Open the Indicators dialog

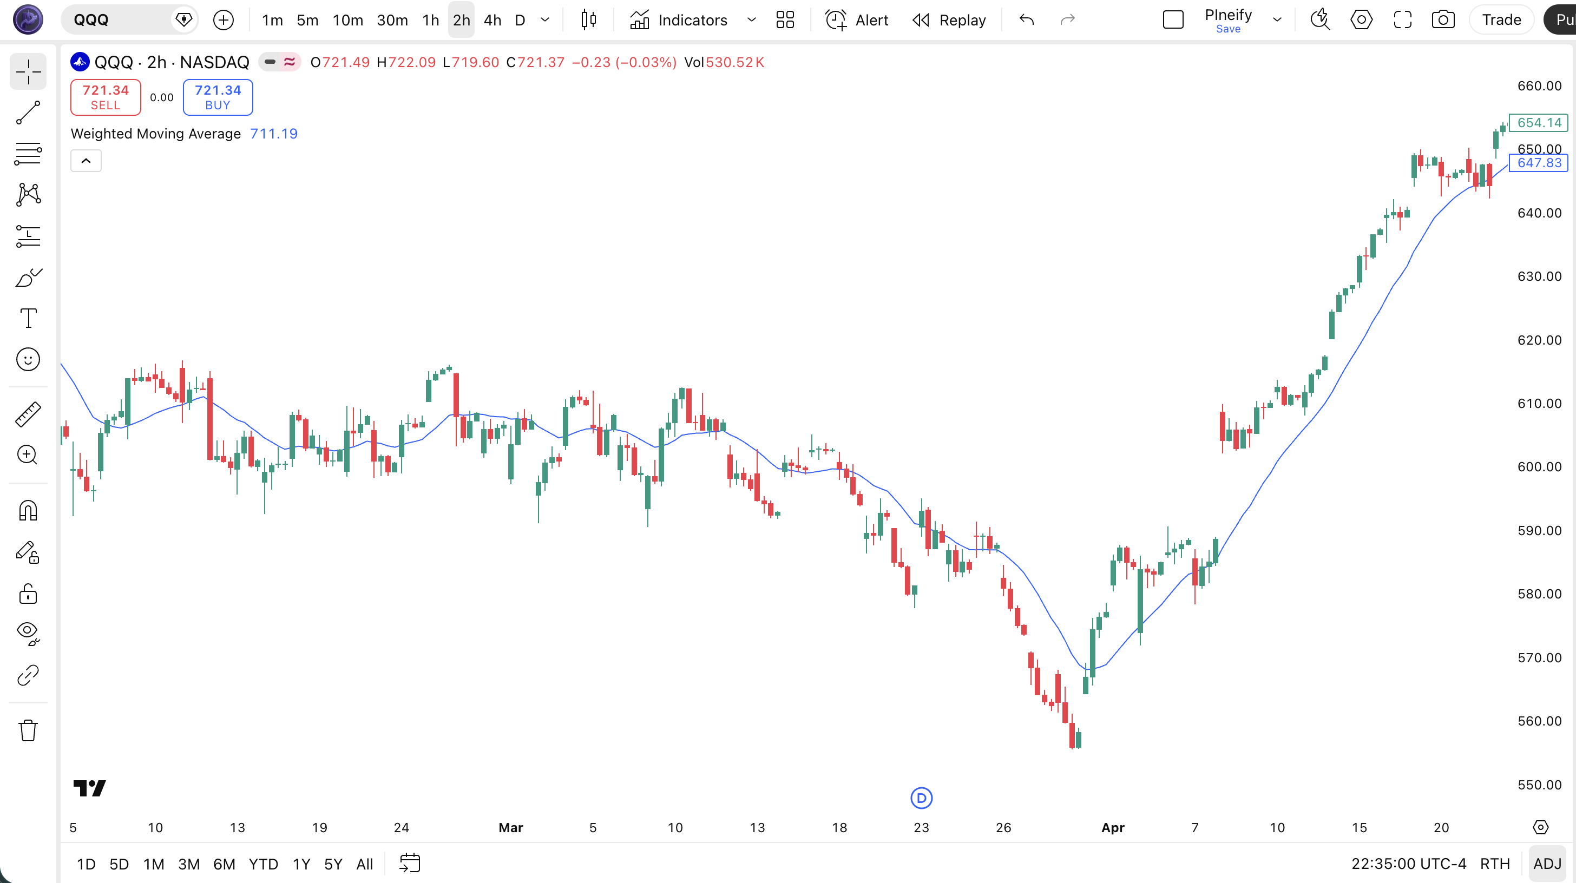point(679,20)
